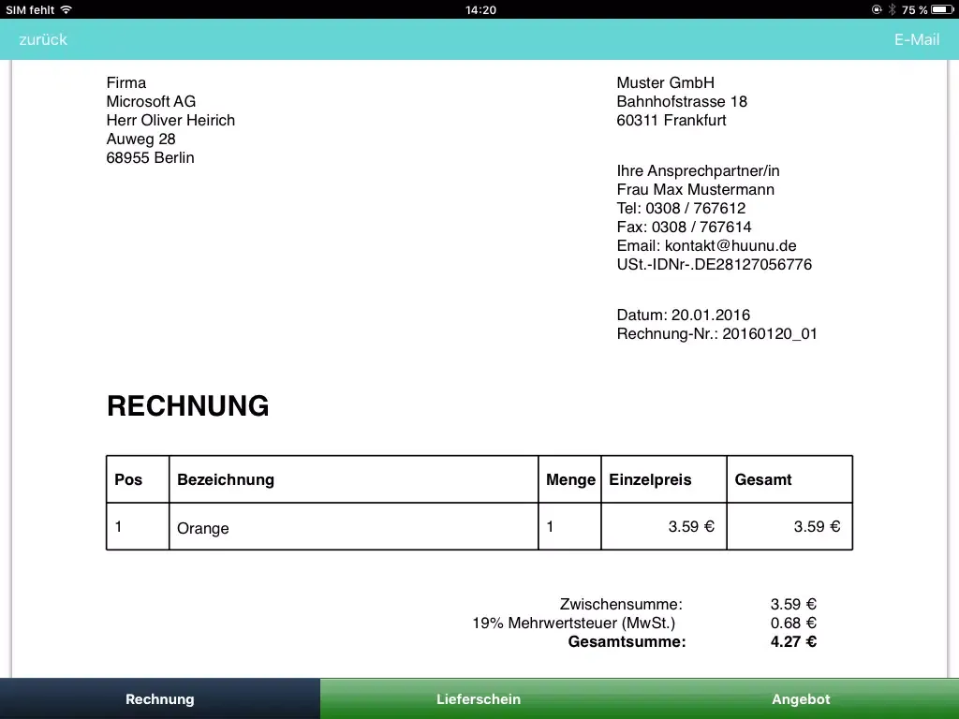Click Rechnung-Nr.: 20160120_01

click(x=716, y=334)
